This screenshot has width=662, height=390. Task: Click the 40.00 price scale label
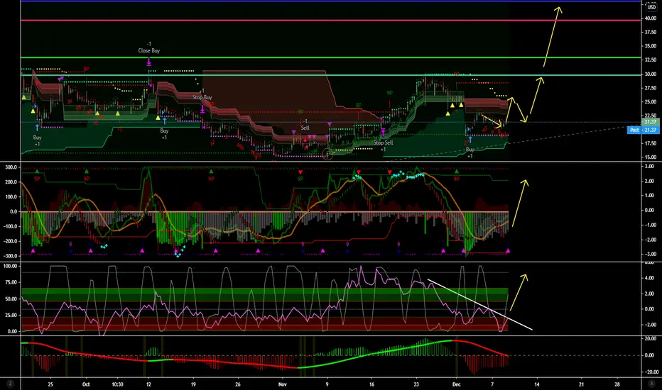click(x=651, y=18)
